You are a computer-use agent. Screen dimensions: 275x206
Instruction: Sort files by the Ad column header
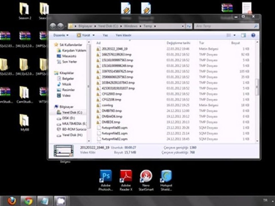pos(98,43)
